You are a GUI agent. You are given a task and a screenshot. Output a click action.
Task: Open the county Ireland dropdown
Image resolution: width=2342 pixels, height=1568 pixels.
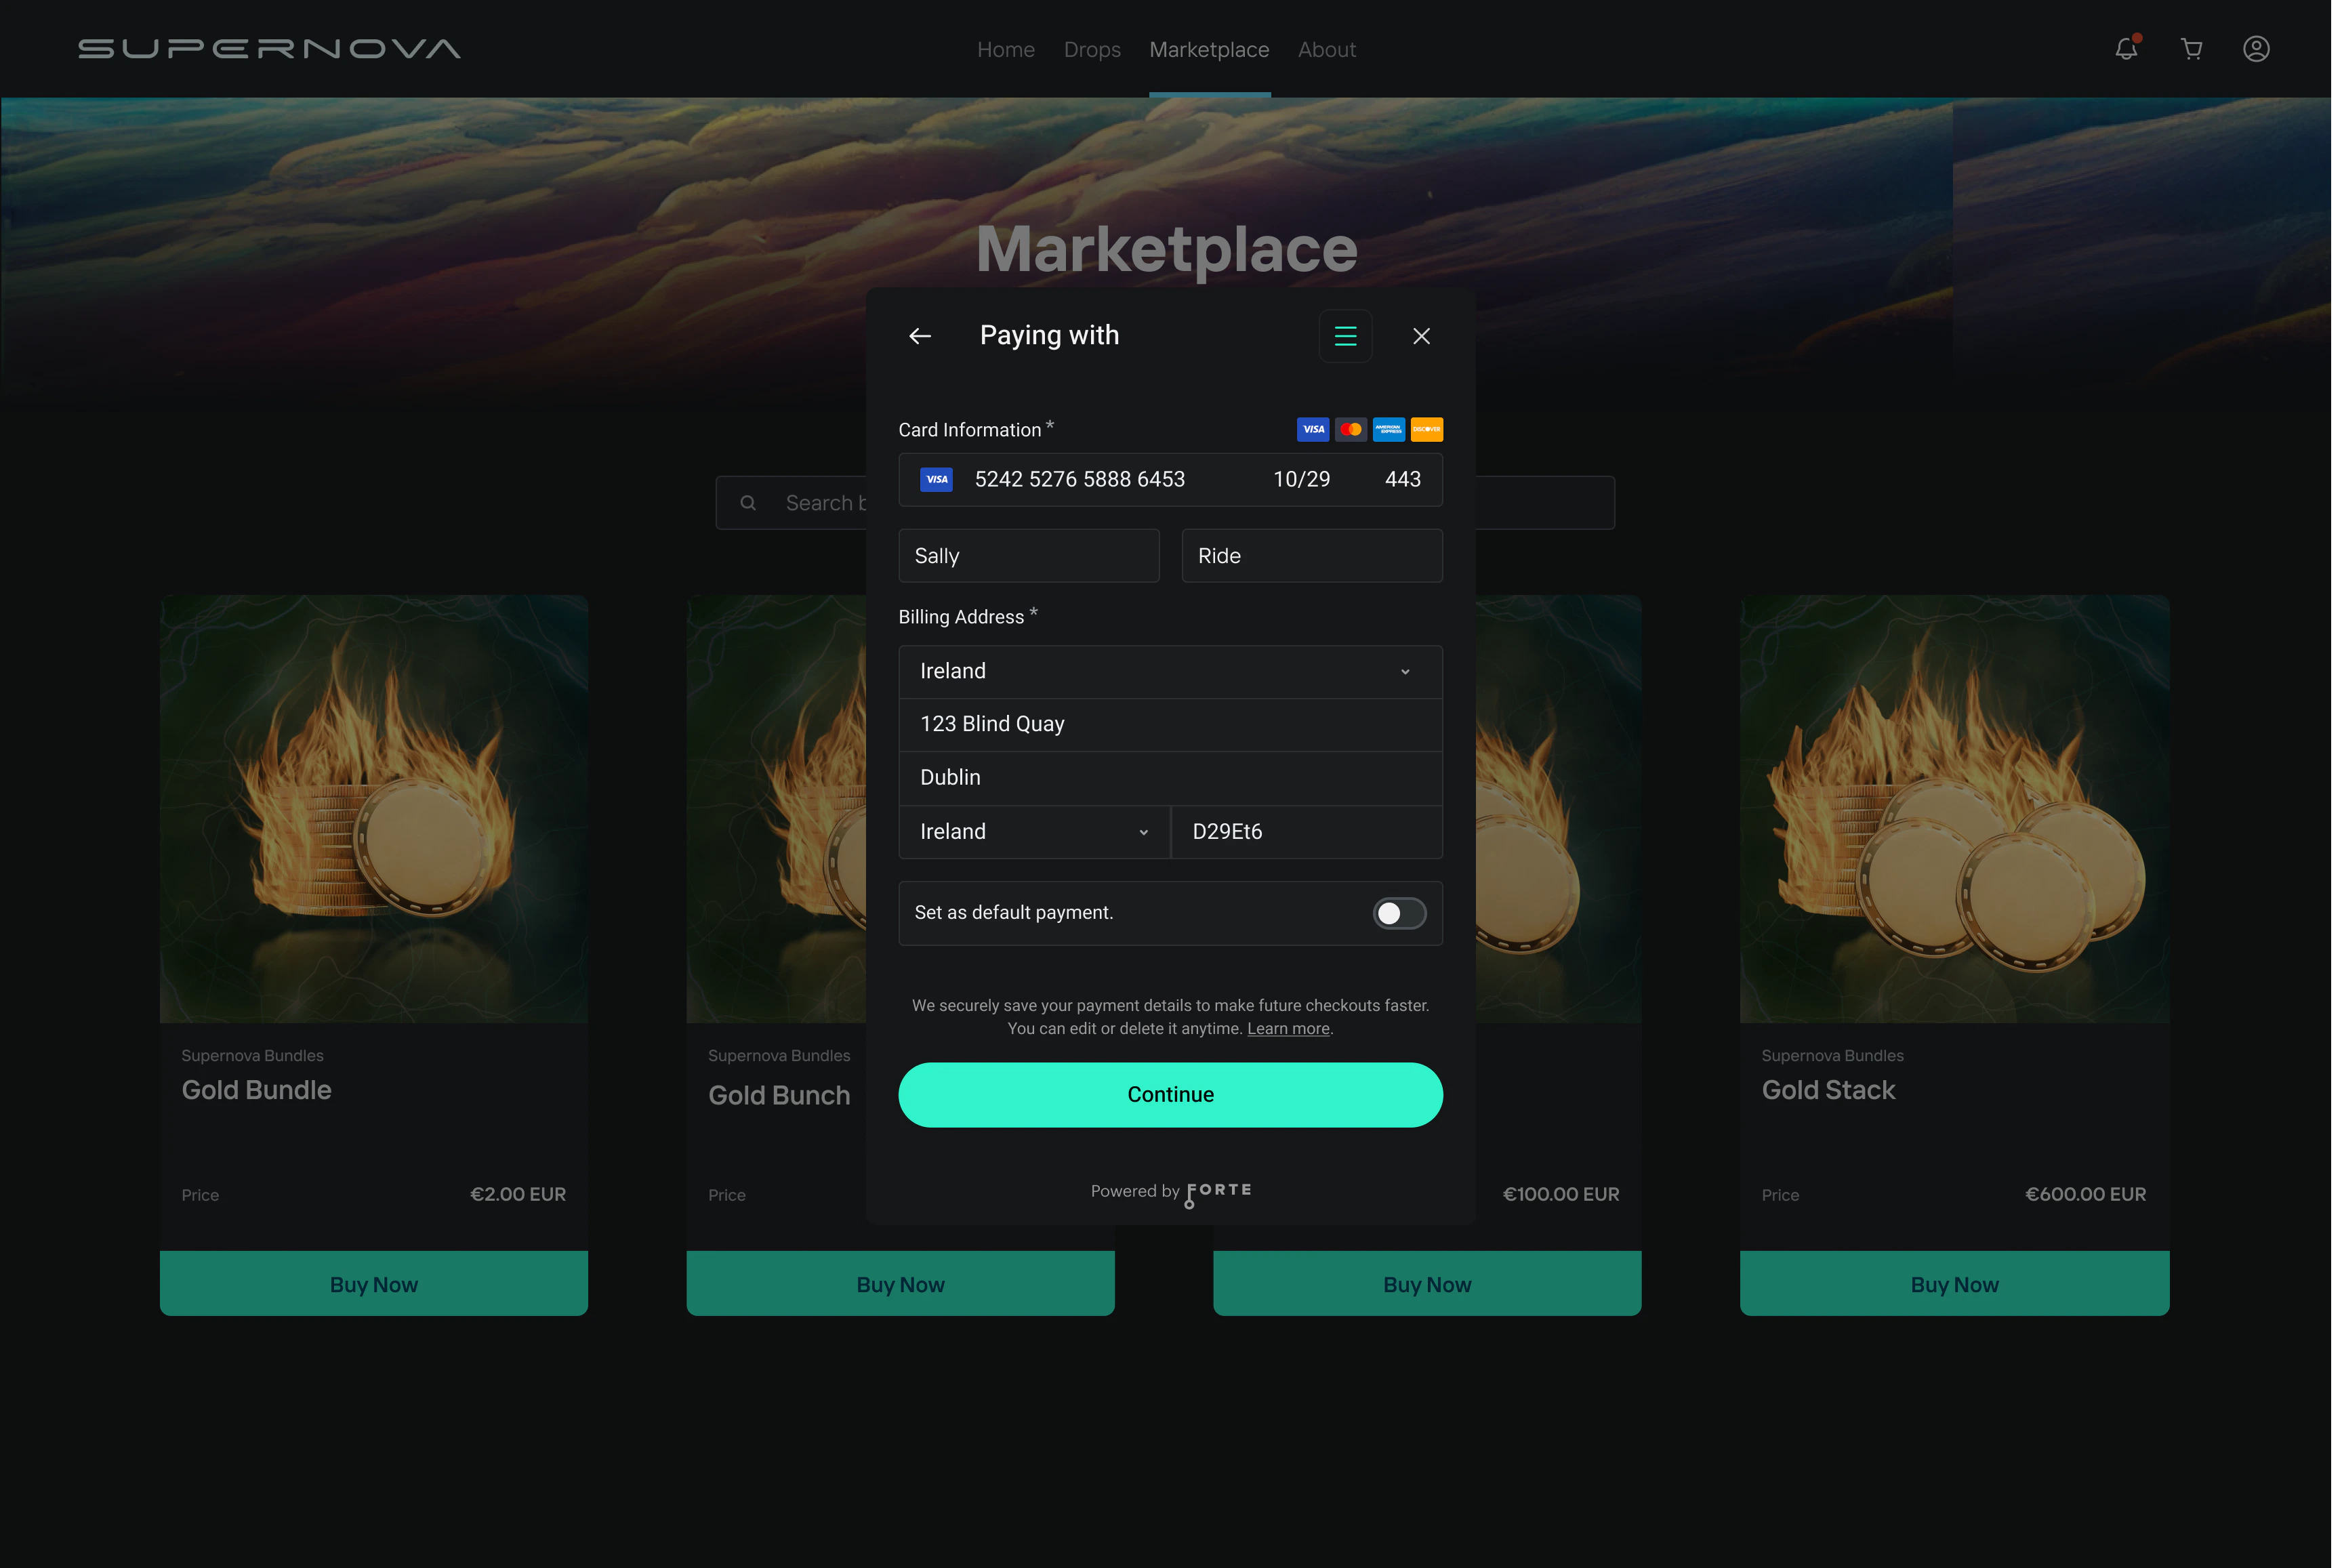pyautogui.click(x=1034, y=832)
